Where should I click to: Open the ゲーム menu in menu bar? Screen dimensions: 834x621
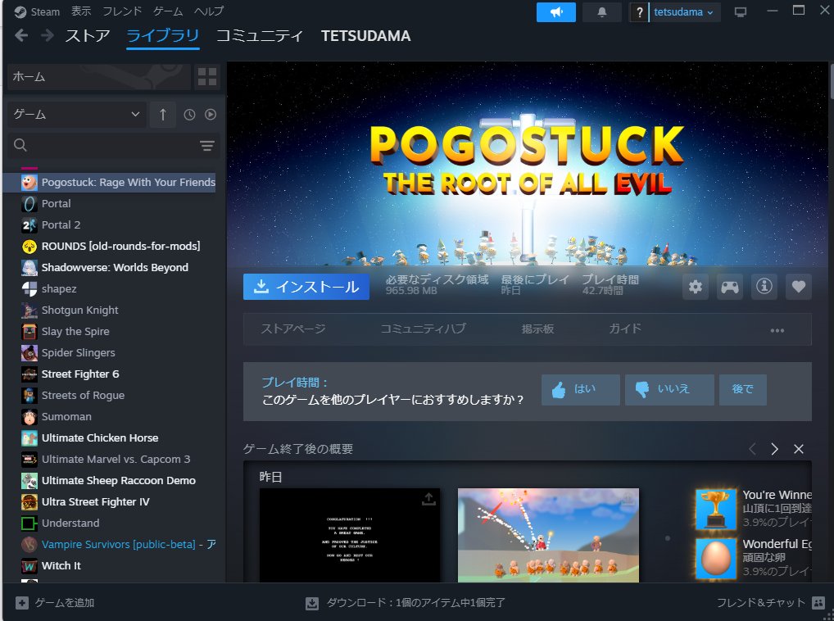point(168,11)
